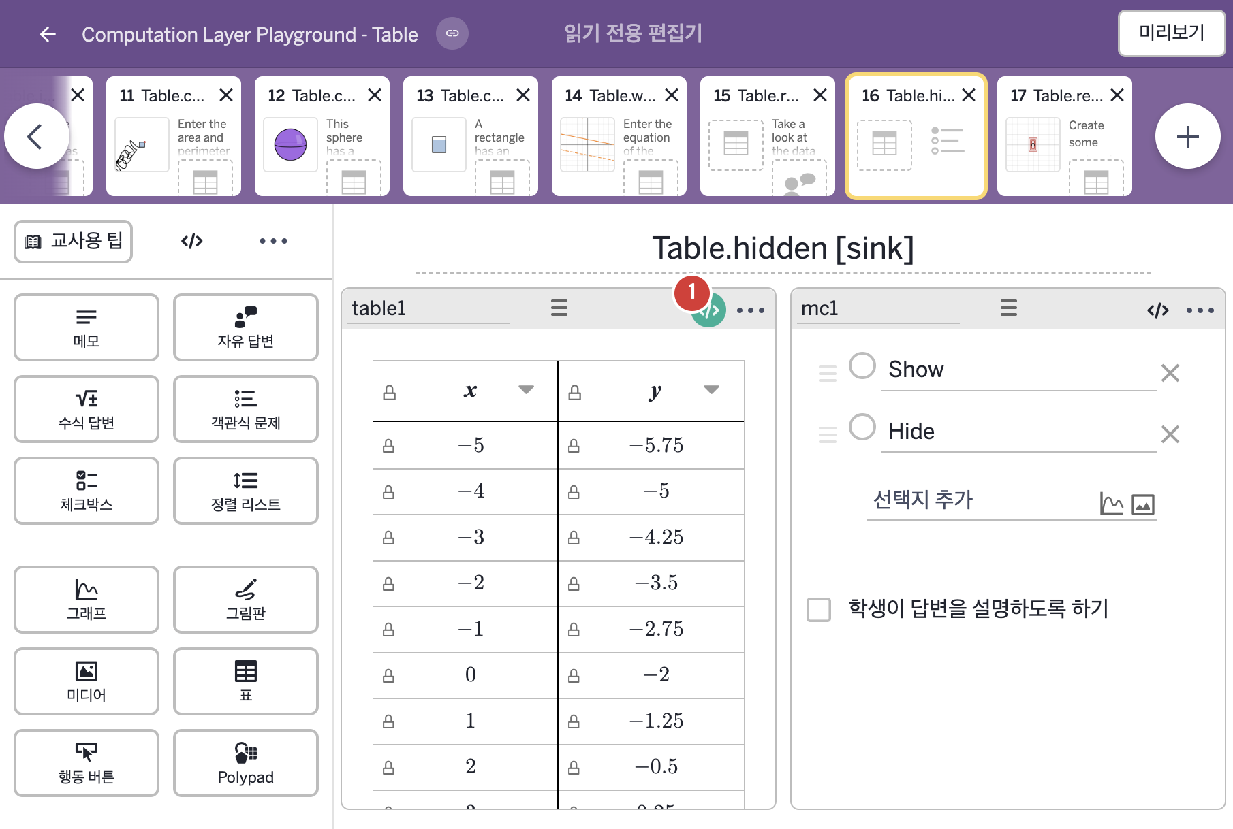Open the mc1 more options menu

coord(1200,310)
